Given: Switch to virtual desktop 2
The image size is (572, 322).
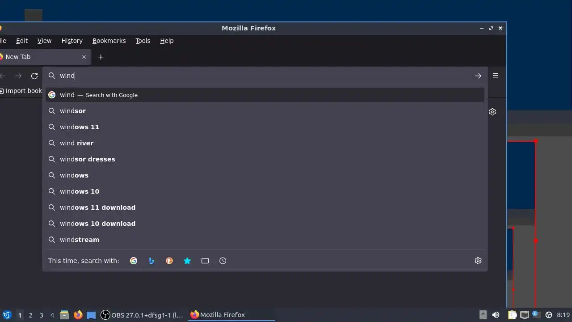Looking at the screenshot, I should pyautogui.click(x=30, y=315).
